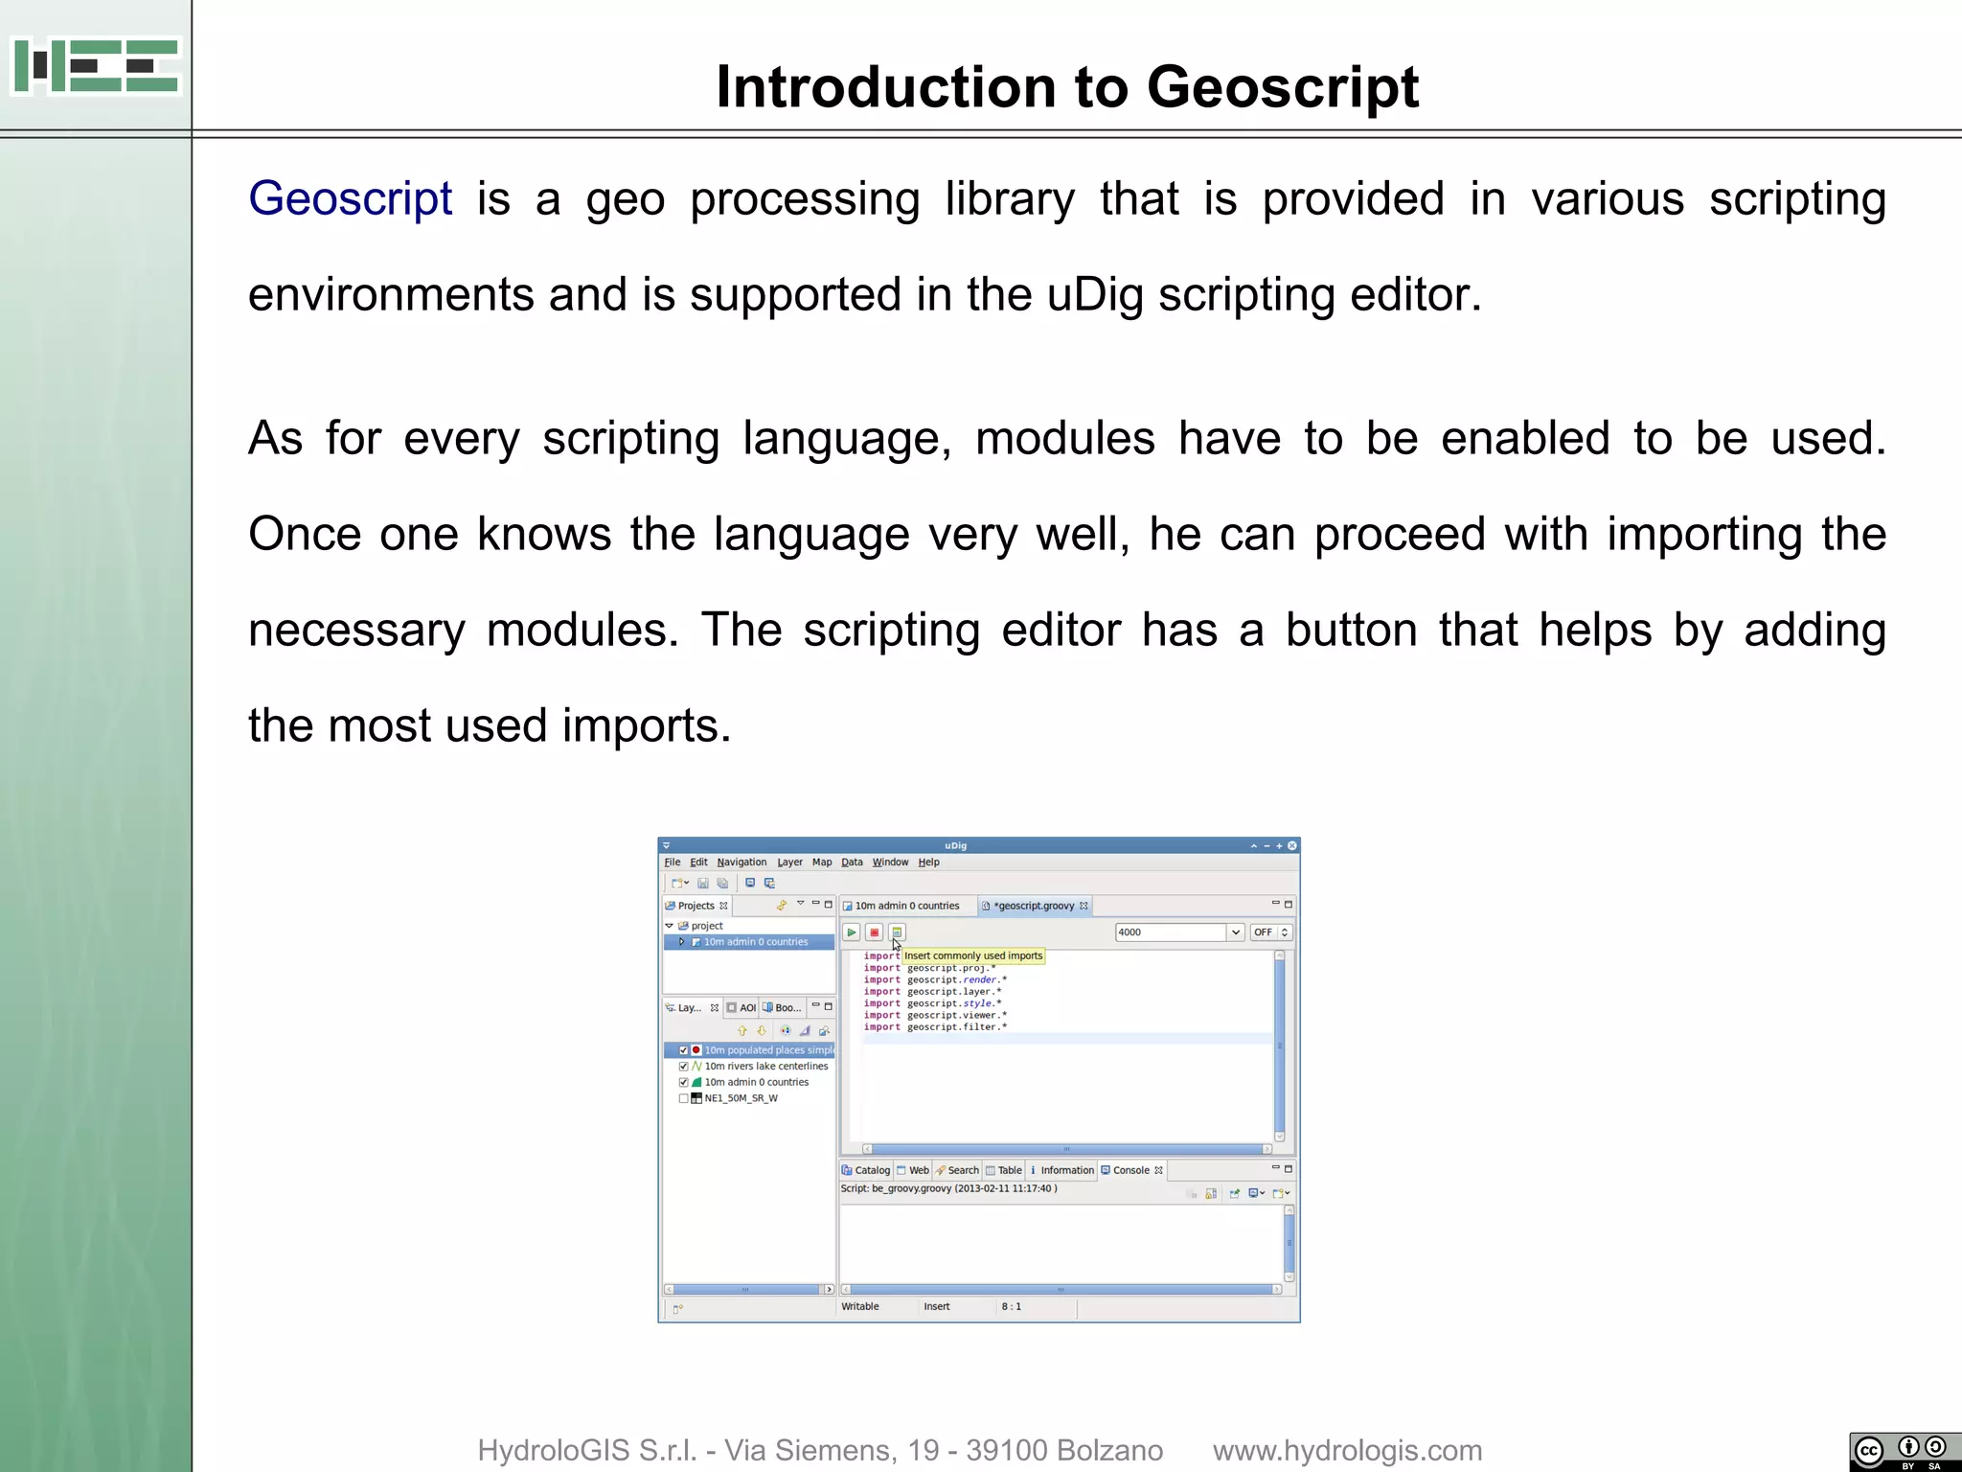Run the script with the green play button
This screenshot has width=1962, height=1472.
coord(851,931)
